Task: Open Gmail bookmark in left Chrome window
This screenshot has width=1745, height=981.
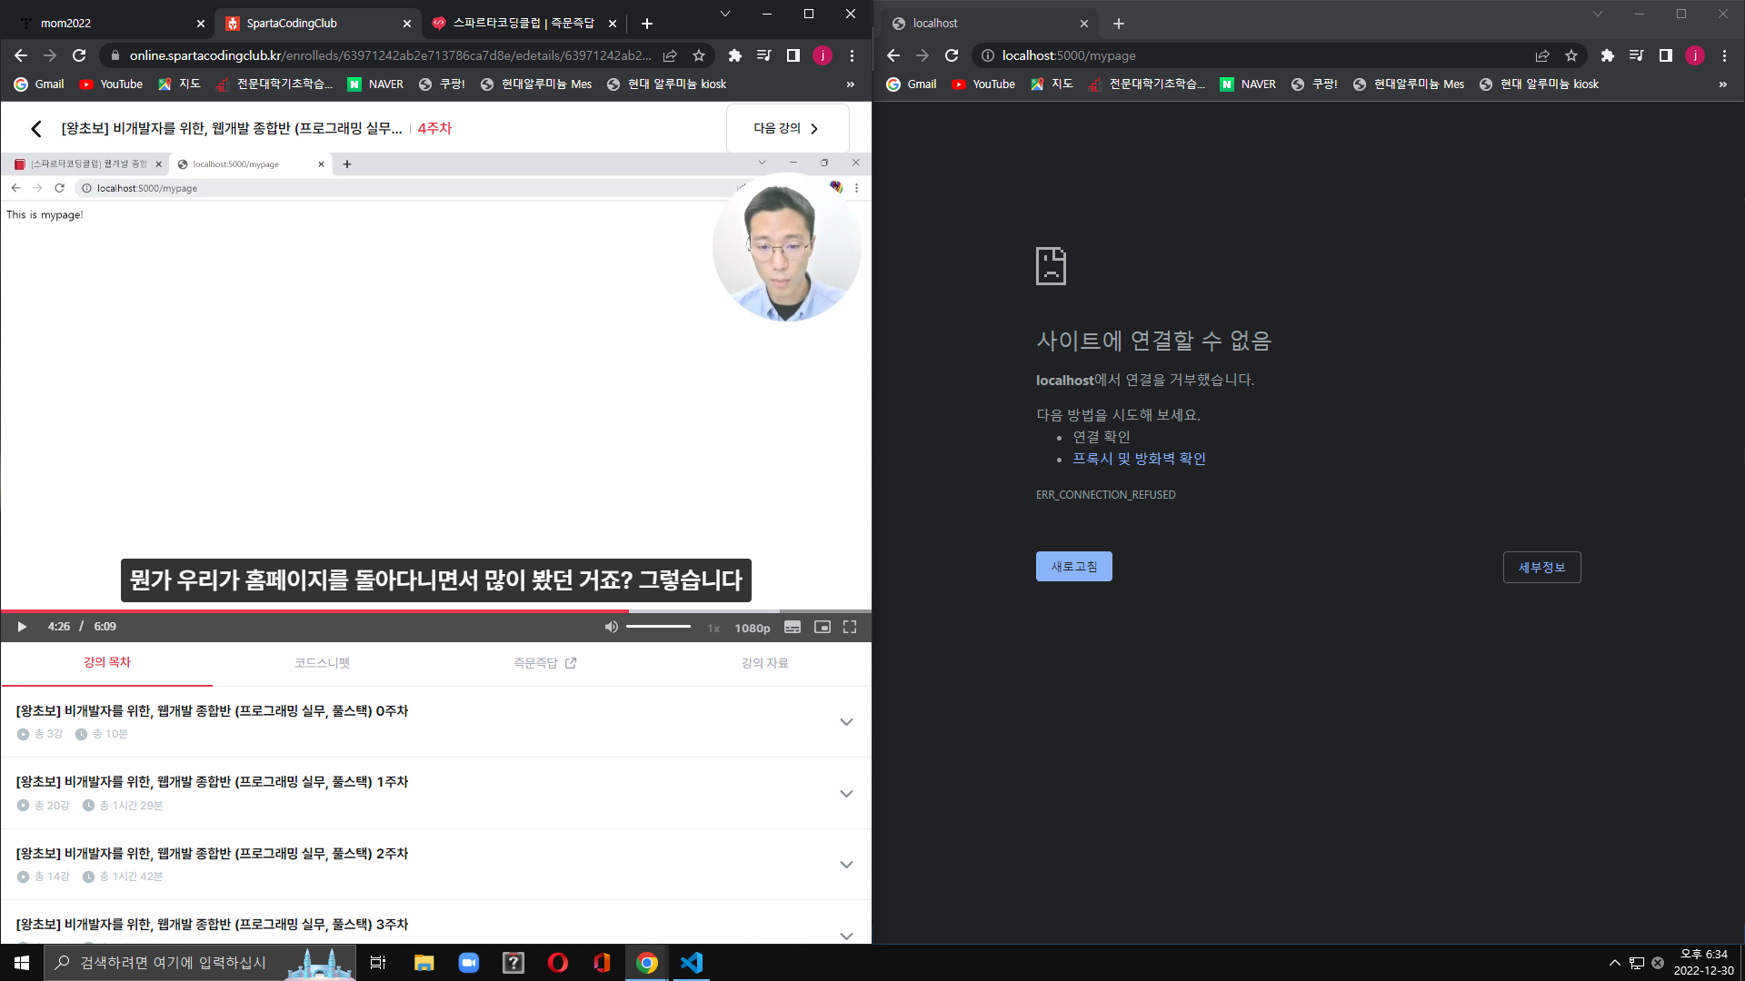Action: [39, 84]
